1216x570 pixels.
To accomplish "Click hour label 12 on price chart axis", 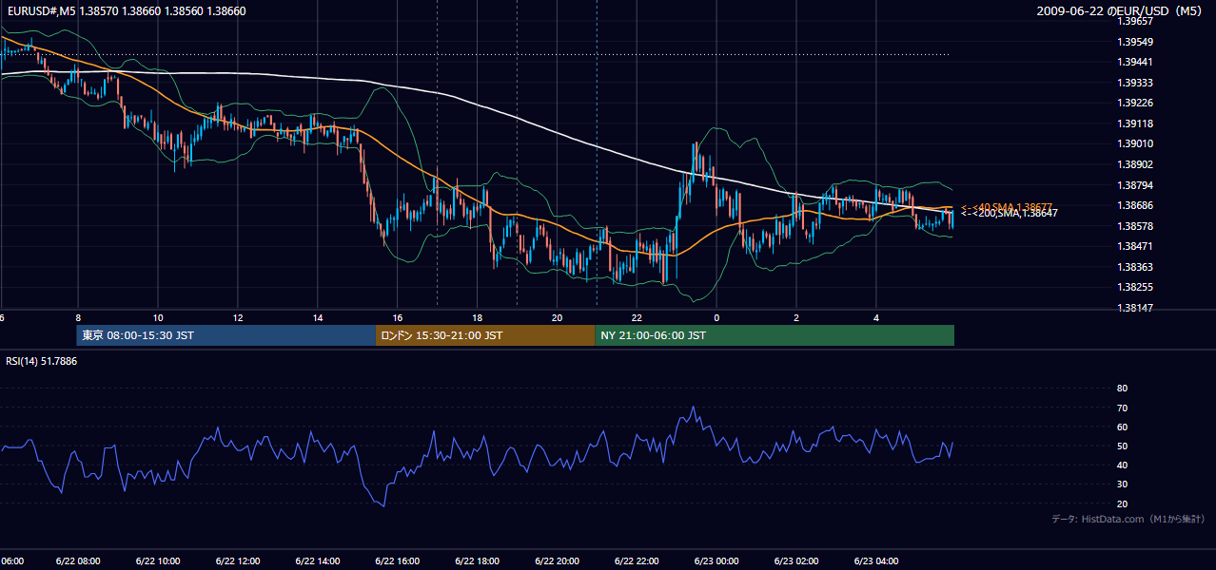I will pyautogui.click(x=238, y=317).
